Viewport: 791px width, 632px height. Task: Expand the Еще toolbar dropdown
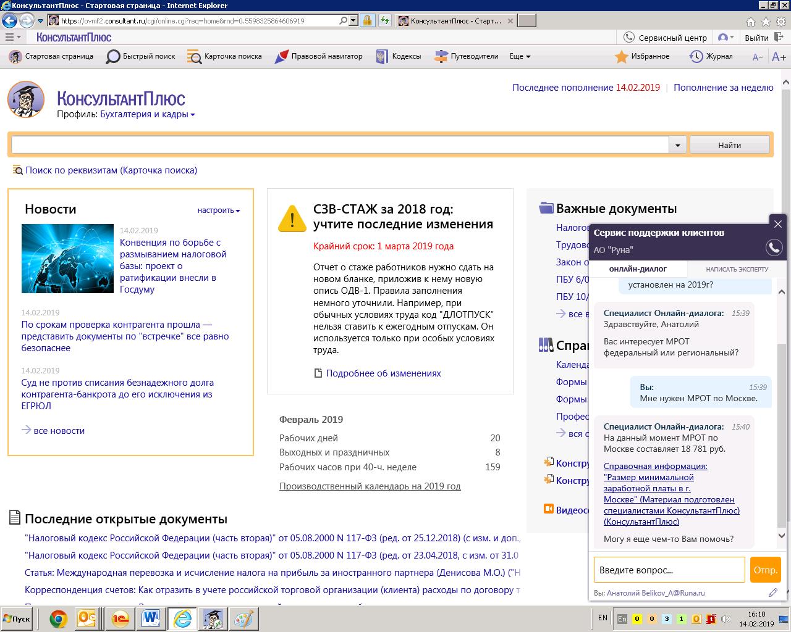pos(520,57)
